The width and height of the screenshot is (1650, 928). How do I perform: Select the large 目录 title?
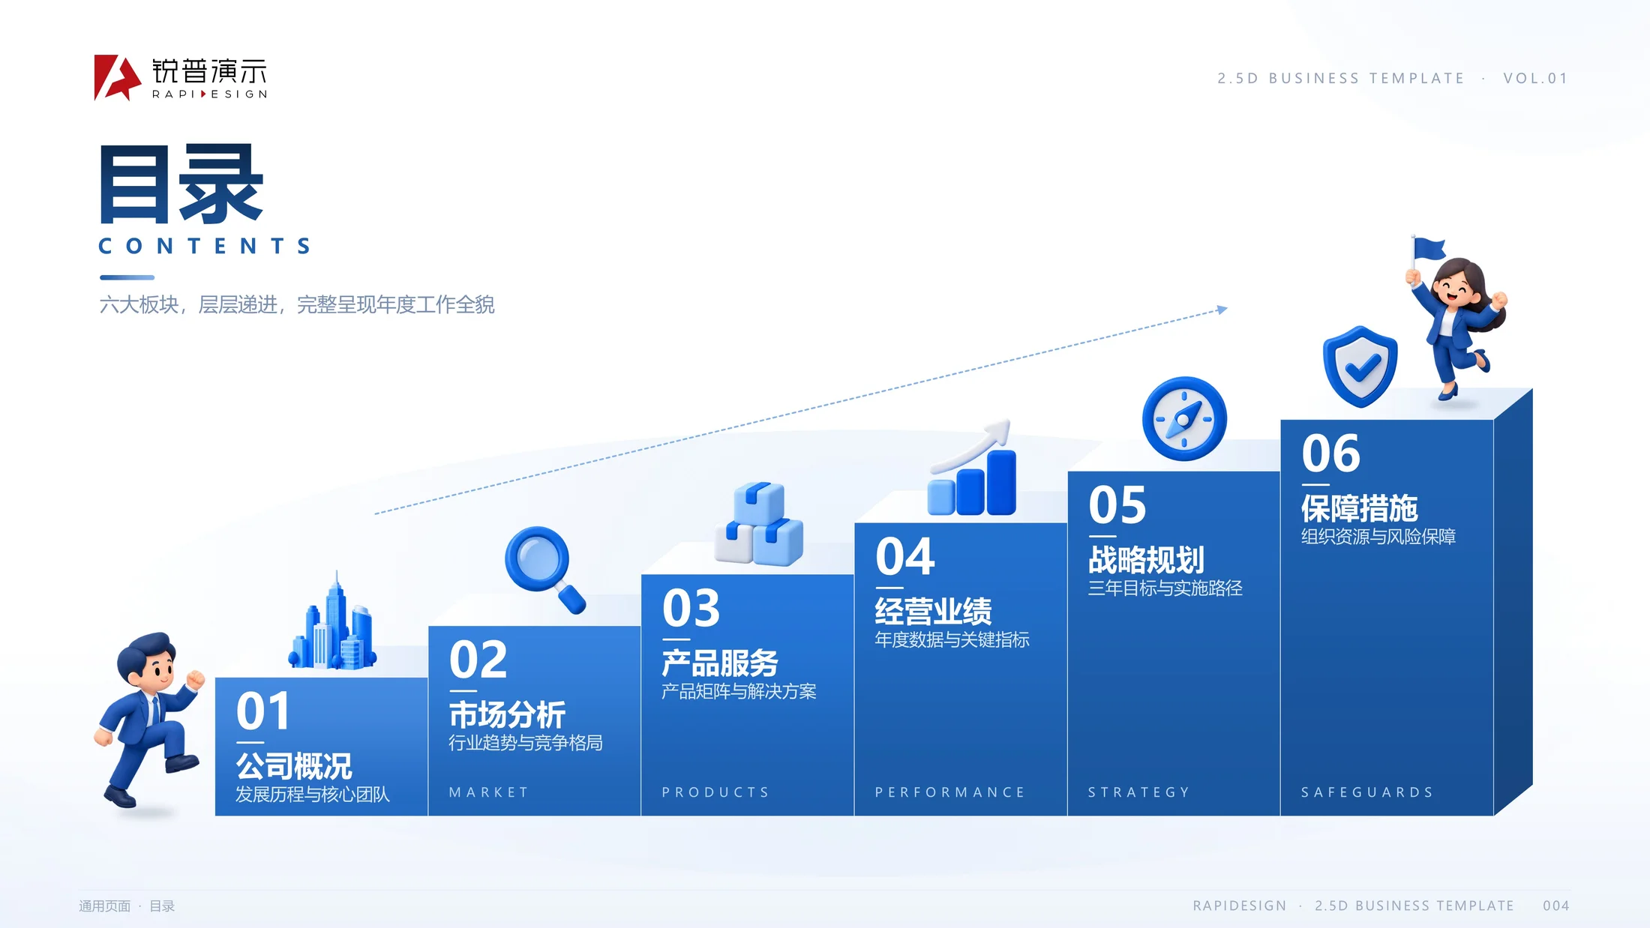point(181,184)
